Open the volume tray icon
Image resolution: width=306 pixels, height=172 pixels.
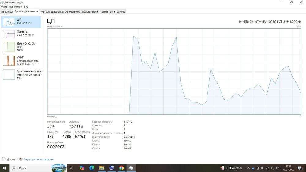272,168
